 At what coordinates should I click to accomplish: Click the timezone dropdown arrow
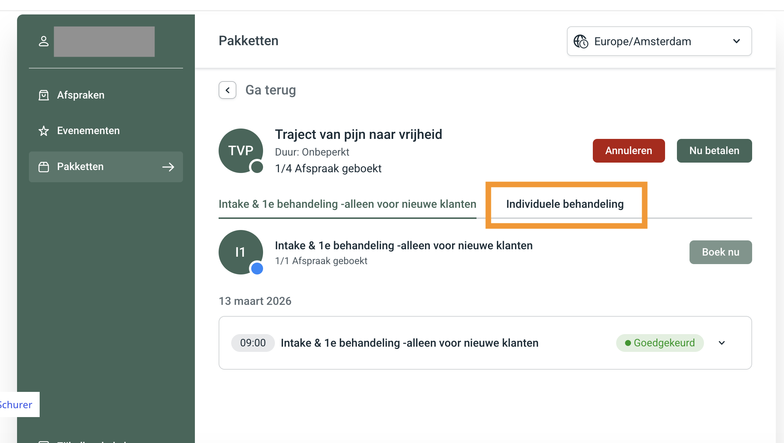point(737,41)
